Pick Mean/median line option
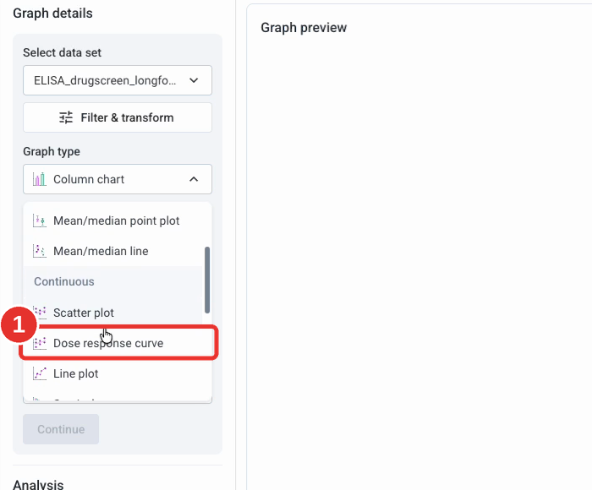The image size is (592, 490). 112,251
